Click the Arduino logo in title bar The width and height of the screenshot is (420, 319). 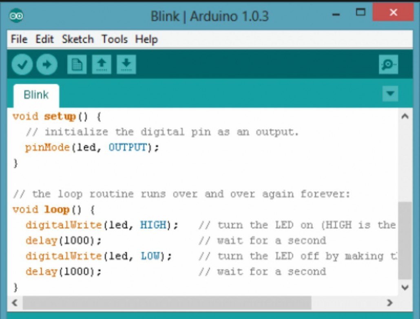[16, 15]
